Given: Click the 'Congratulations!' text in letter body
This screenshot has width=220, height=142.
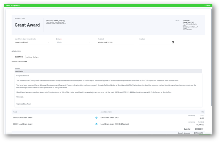Looking at the screenshot, I should click(x=23, y=76).
